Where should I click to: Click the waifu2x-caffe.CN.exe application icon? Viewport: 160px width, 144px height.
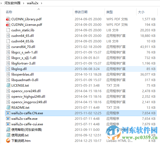(8, 113)
